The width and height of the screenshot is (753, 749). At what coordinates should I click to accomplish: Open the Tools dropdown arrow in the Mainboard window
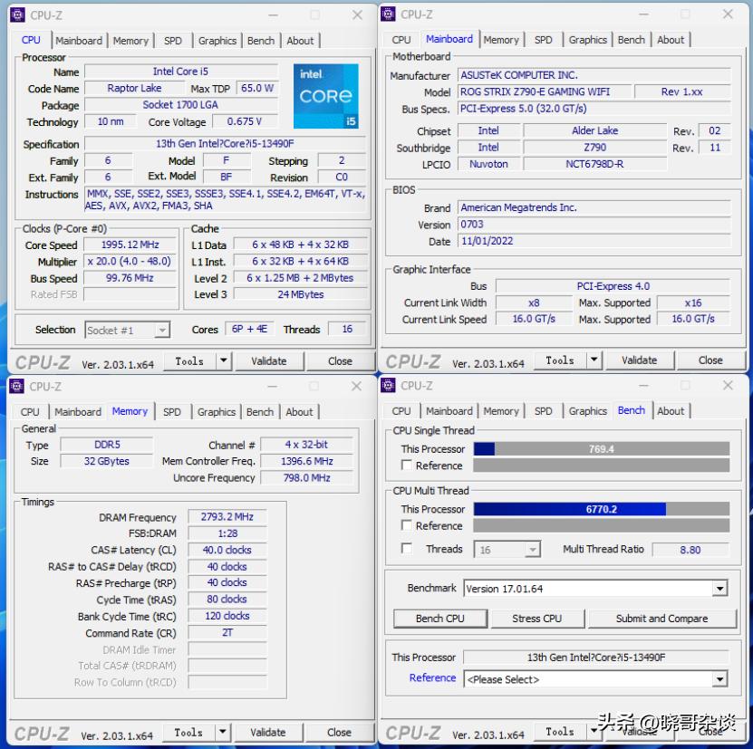pyautogui.click(x=594, y=360)
